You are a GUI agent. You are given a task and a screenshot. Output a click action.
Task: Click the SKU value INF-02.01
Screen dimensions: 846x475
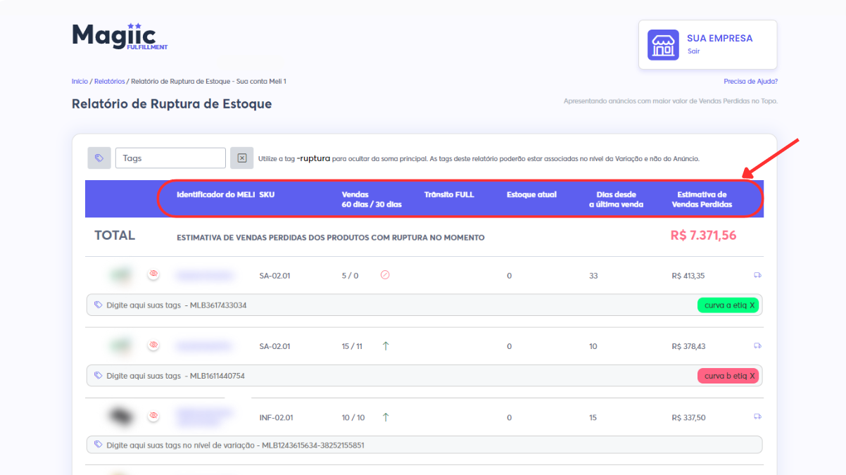(277, 417)
